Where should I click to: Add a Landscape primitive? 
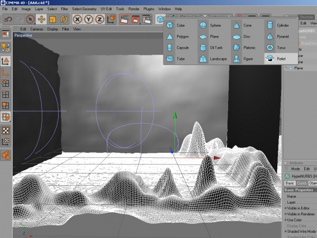(x=214, y=59)
